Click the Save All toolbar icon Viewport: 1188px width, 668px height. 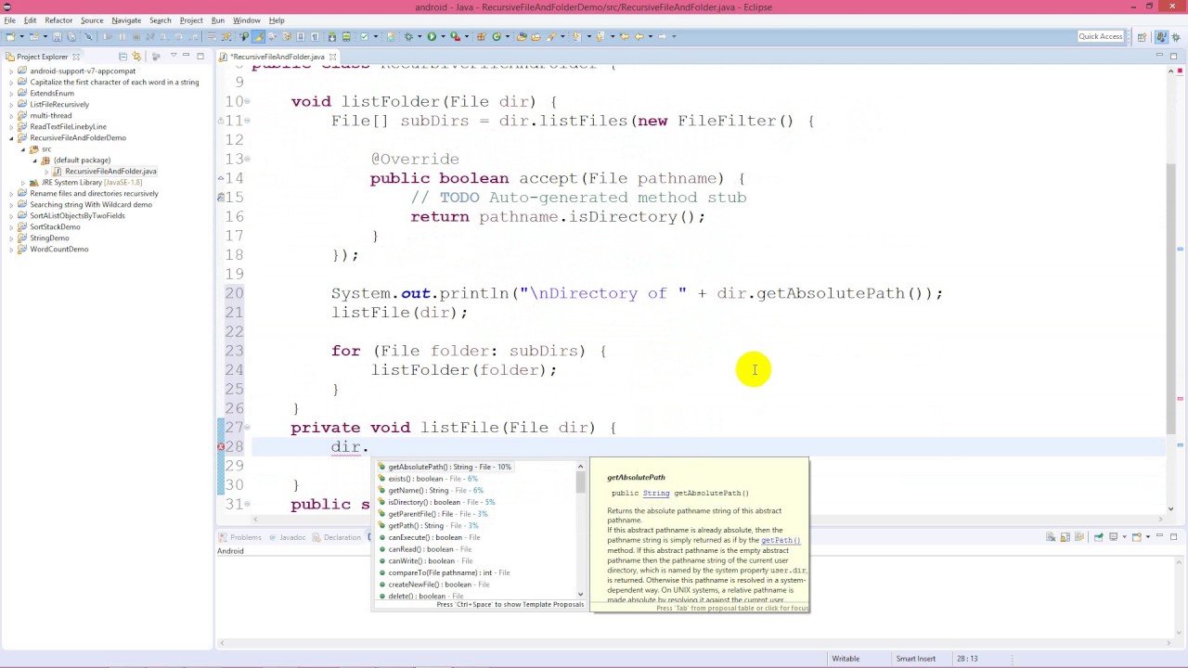(x=71, y=36)
